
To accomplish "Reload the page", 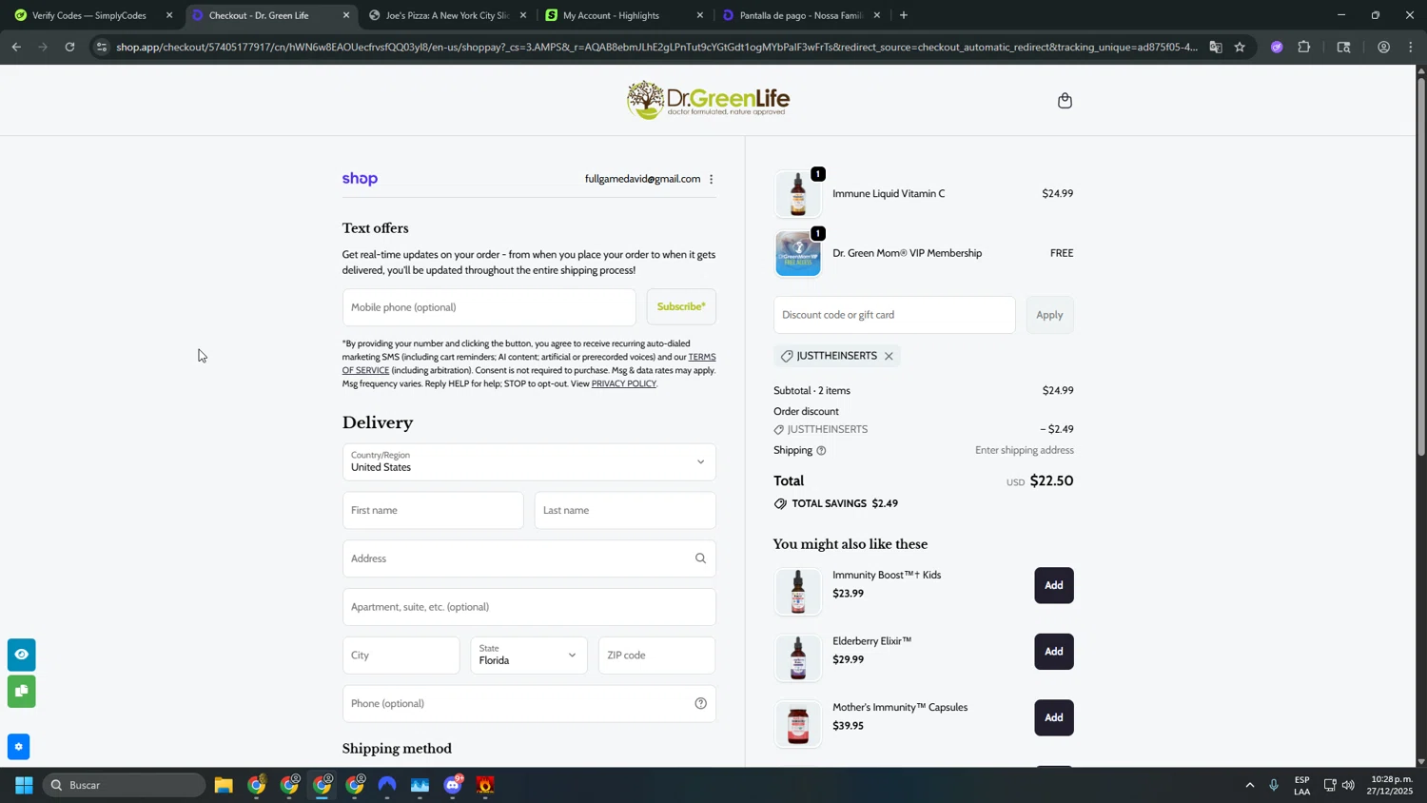I will tap(69, 47).
